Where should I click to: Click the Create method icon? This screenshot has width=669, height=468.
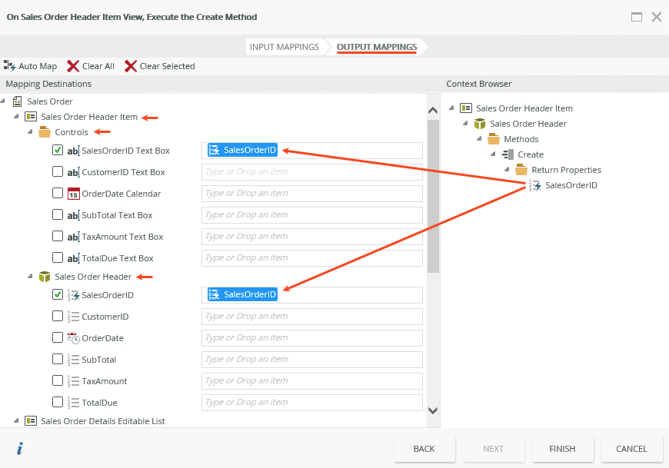pyautogui.click(x=508, y=154)
